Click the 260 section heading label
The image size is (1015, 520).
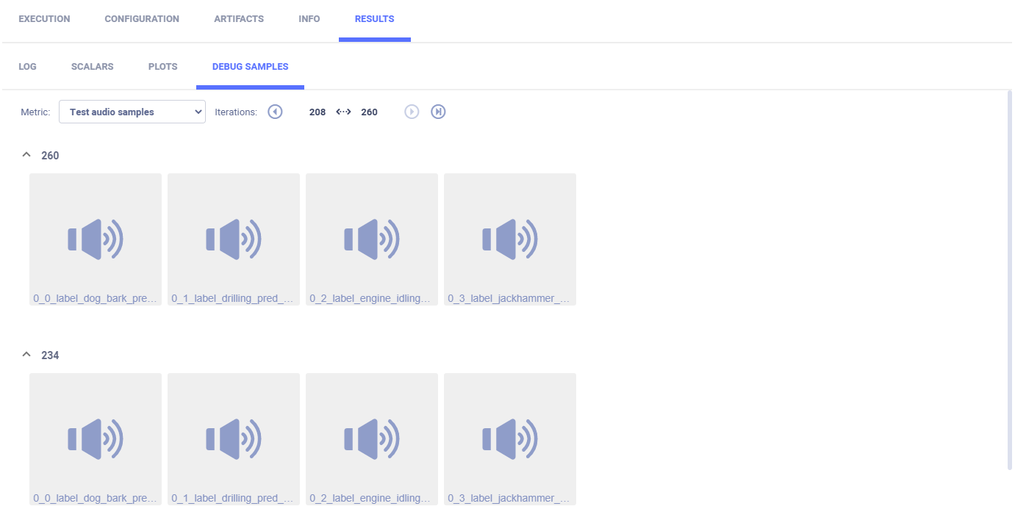coord(50,156)
